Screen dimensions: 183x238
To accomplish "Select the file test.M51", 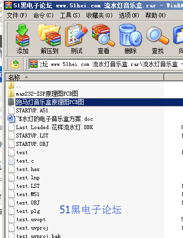I will (x=24, y=194).
